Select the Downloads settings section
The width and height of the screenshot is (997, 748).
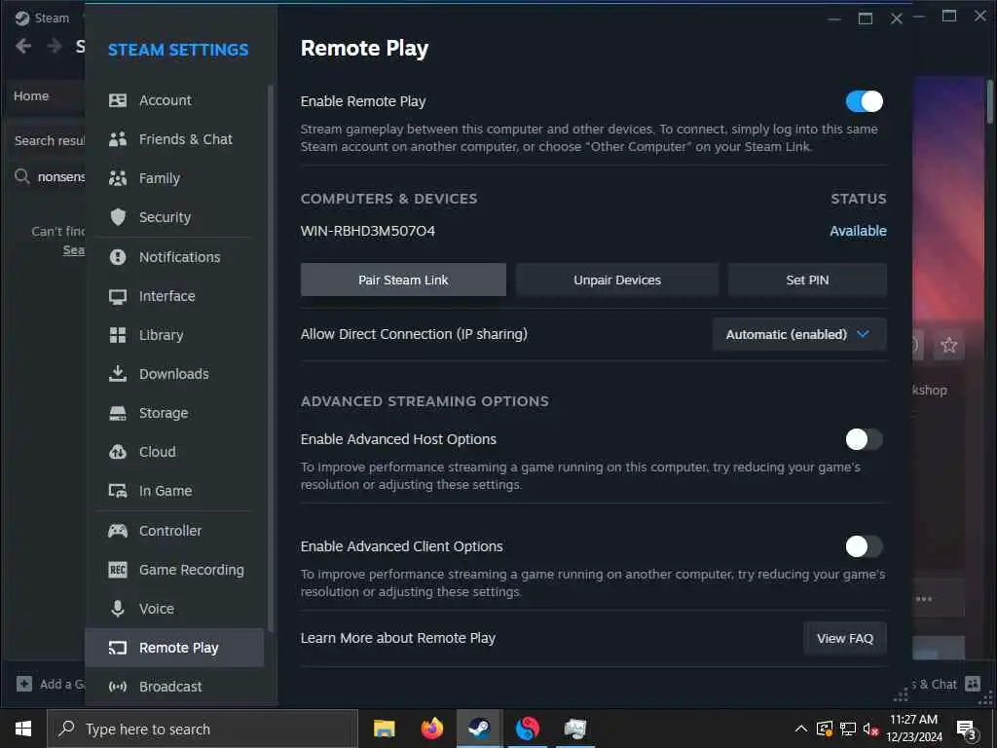click(173, 374)
